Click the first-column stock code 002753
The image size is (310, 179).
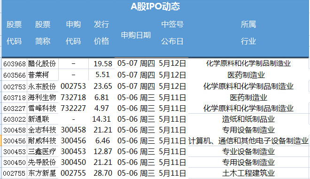click(x=15, y=87)
